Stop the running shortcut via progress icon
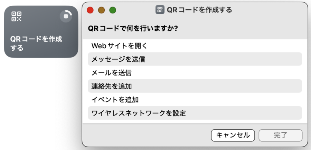311x150 pixels. [x=66, y=16]
